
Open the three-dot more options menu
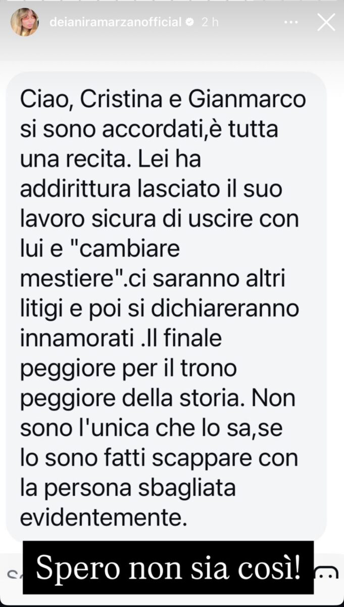[x=291, y=22]
